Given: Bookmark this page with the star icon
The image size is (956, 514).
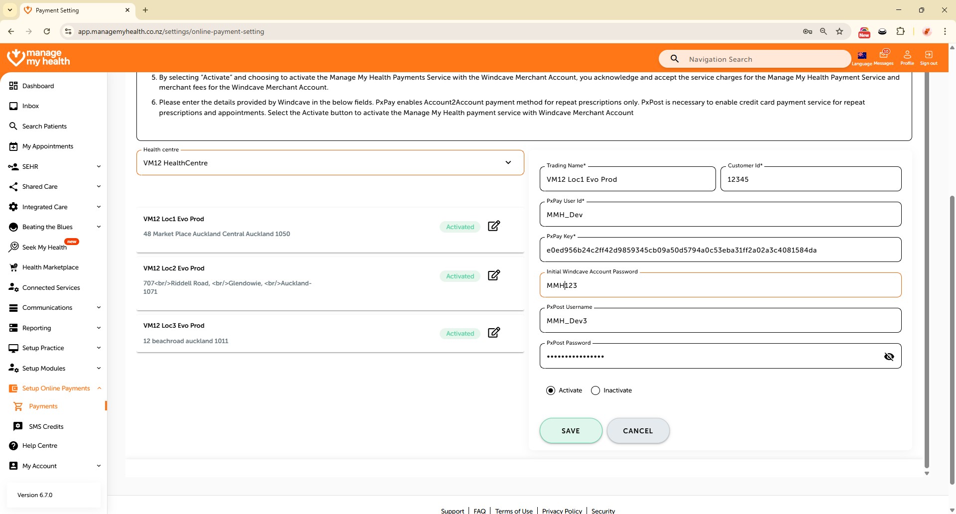Looking at the screenshot, I should coord(839,31).
